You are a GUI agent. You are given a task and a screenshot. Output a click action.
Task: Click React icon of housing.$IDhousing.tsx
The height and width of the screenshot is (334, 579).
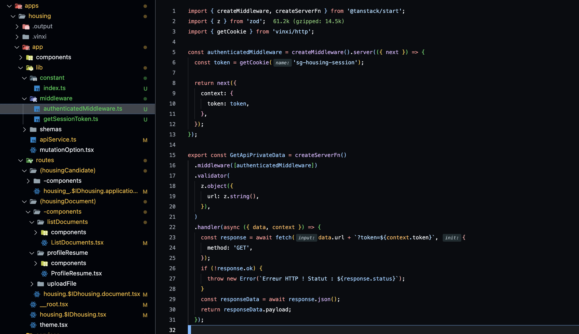33,315
